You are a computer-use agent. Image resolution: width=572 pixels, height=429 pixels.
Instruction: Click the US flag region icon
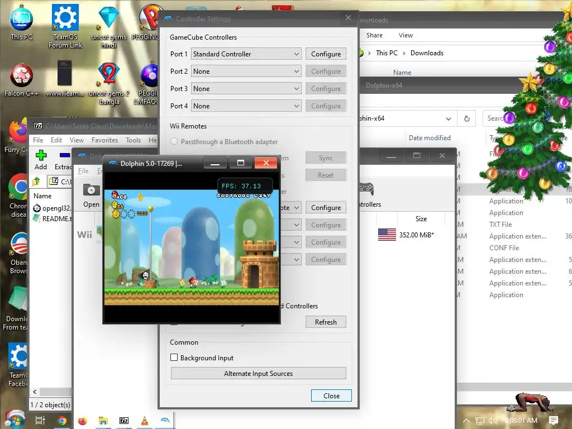[x=387, y=235]
